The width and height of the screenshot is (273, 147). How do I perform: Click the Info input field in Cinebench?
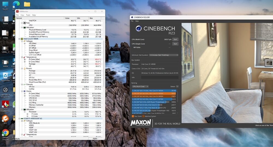(159, 77)
